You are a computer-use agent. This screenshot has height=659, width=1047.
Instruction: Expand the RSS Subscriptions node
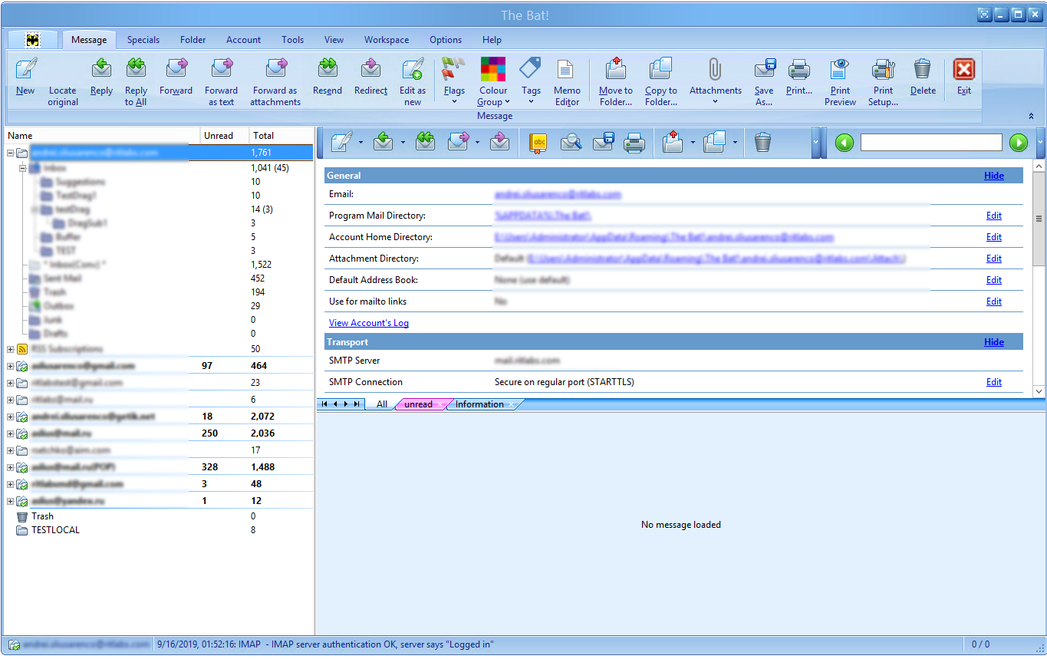coord(10,349)
